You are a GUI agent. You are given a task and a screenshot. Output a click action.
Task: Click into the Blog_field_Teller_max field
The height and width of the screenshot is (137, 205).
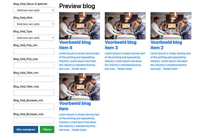point(34,93)
